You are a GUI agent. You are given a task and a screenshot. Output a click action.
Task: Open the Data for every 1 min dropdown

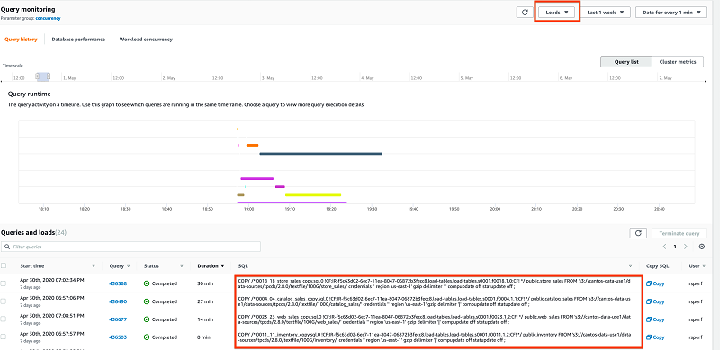click(x=670, y=13)
